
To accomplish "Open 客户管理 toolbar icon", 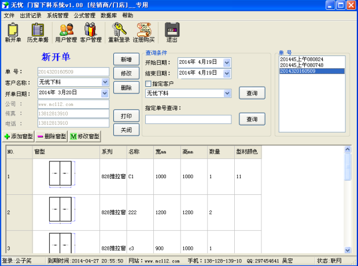I will click(91, 32).
